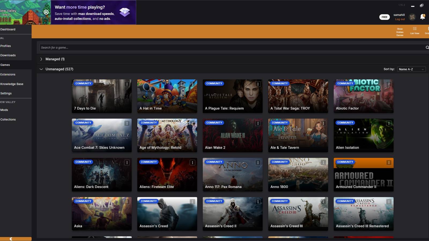Expand the Managed (1) section
This screenshot has height=241, width=429.
tap(42, 59)
